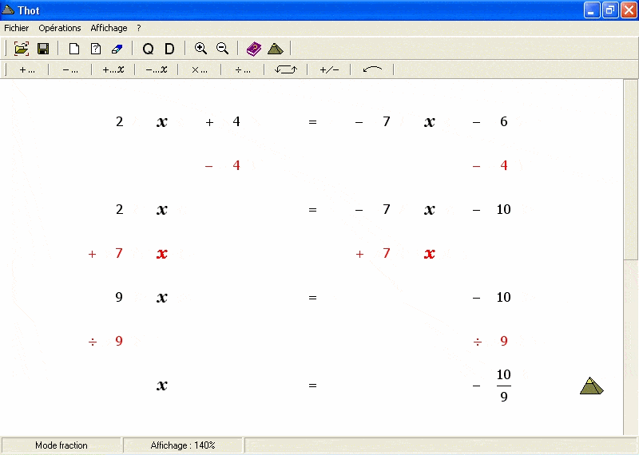Image resolution: width=639 pixels, height=455 pixels.
Task: Close the Thot window
Action: [629, 10]
